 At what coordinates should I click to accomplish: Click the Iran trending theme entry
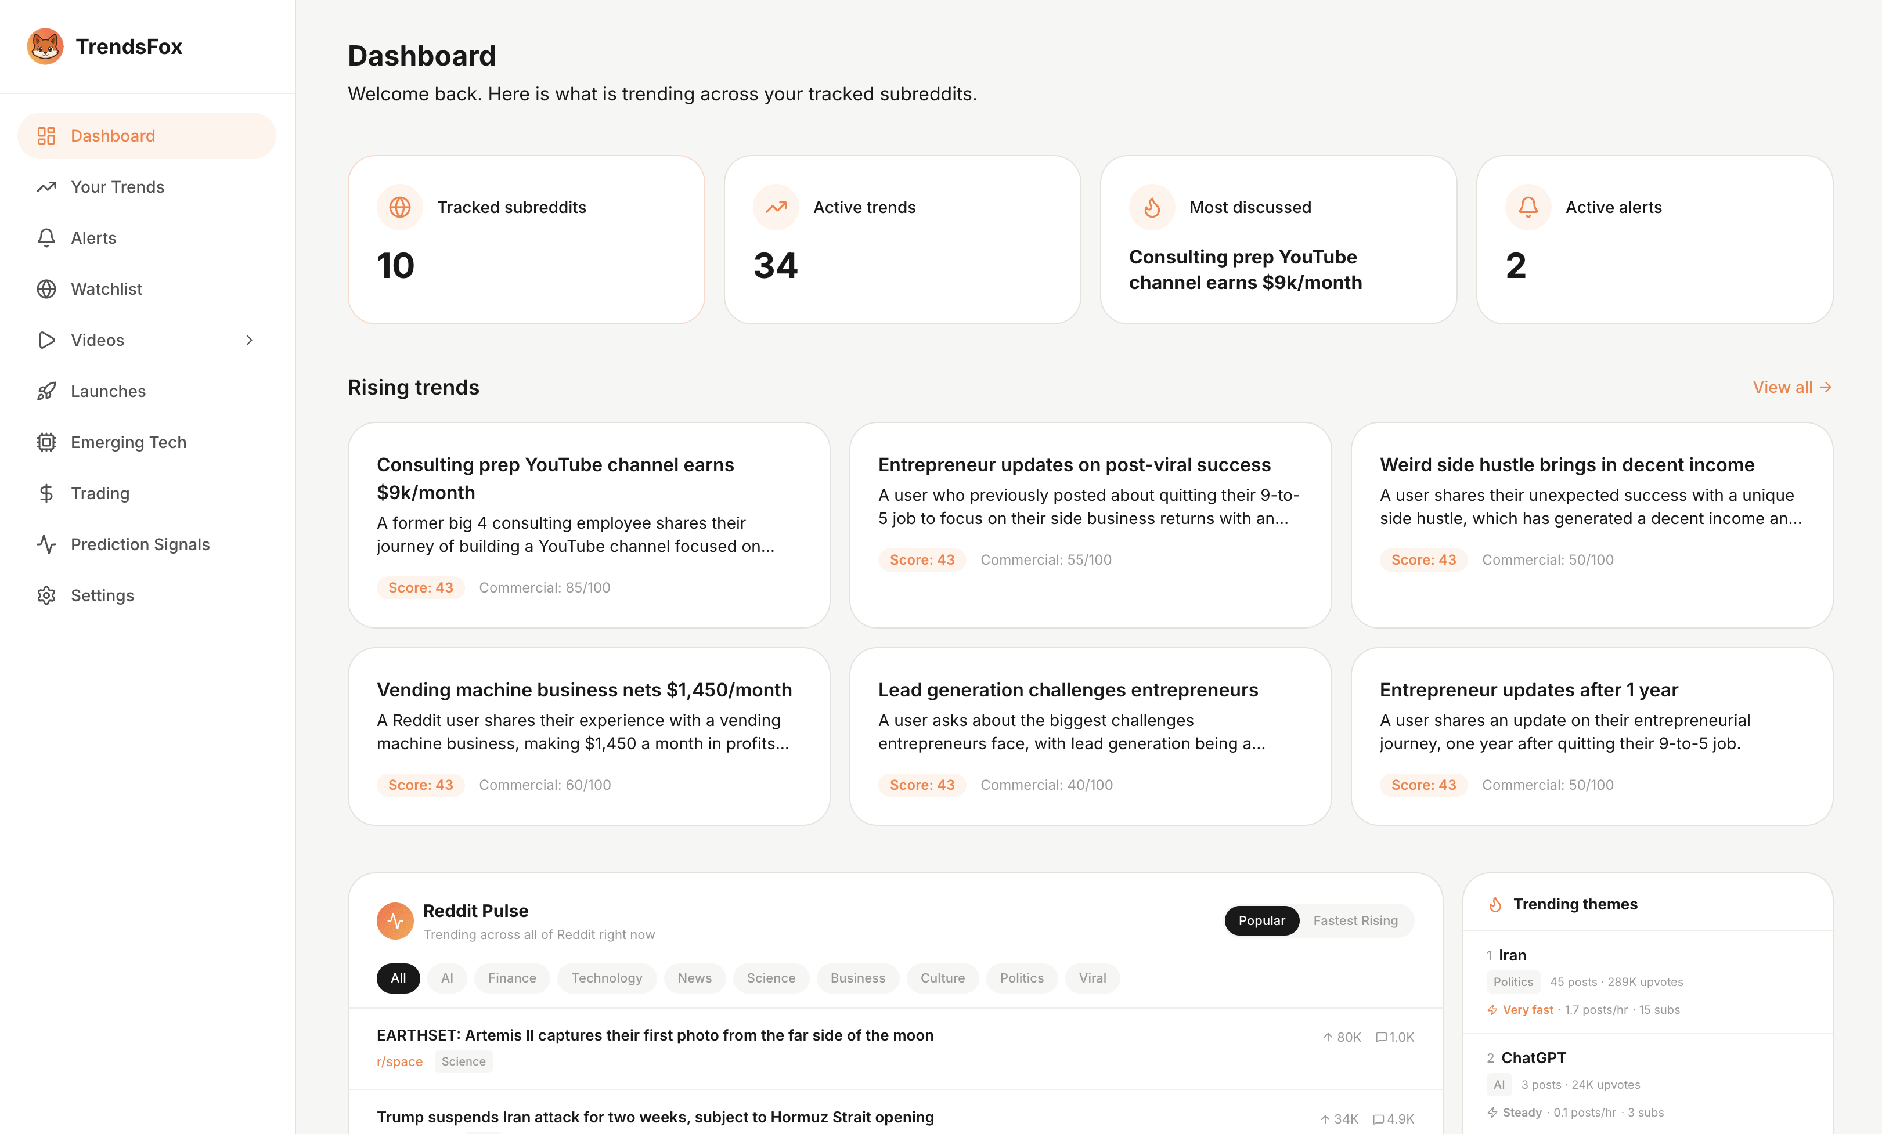[x=1512, y=955]
